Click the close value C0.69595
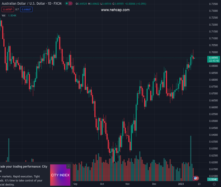Screen dimensions: 221x187 click(118, 4)
